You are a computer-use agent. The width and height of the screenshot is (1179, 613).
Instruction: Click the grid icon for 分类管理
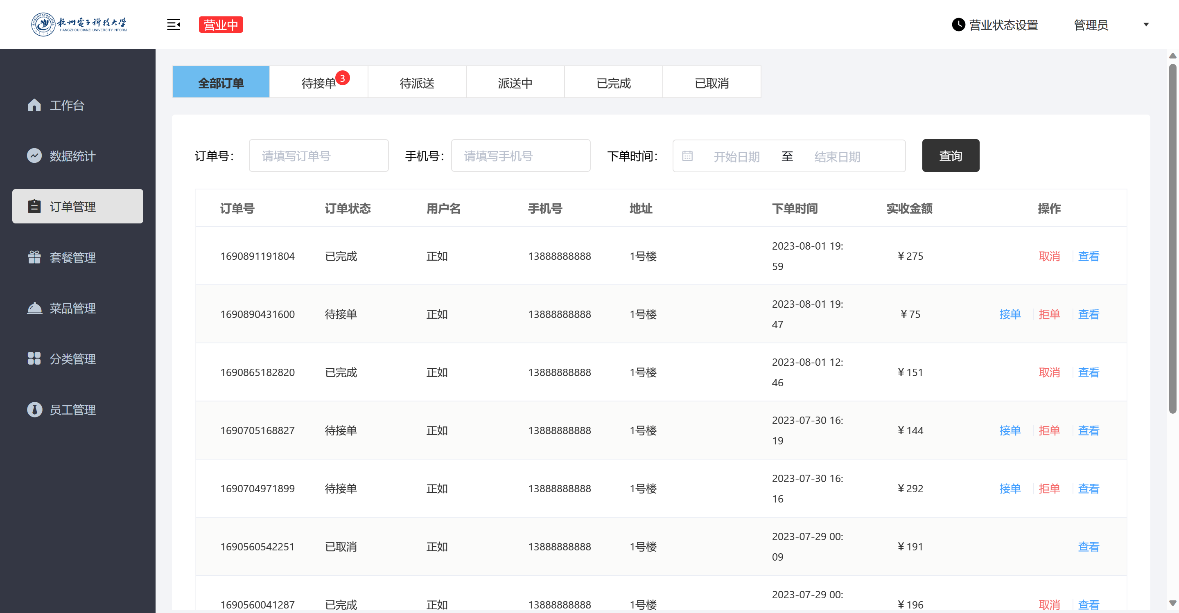pyautogui.click(x=34, y=358)
